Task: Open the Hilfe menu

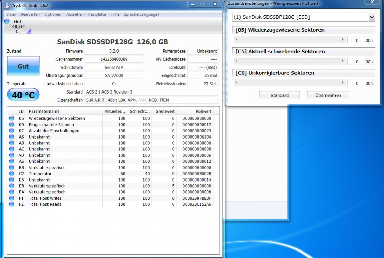Action: [x=114, y=14]
